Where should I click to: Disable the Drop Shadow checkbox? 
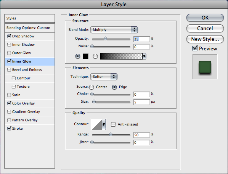coord(9,36)
